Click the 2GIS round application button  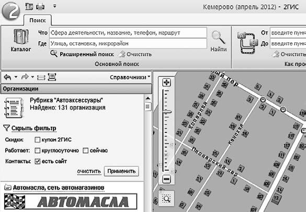pos(11,12)
